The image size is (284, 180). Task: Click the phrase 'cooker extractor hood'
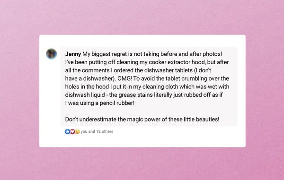click(177, 62)
